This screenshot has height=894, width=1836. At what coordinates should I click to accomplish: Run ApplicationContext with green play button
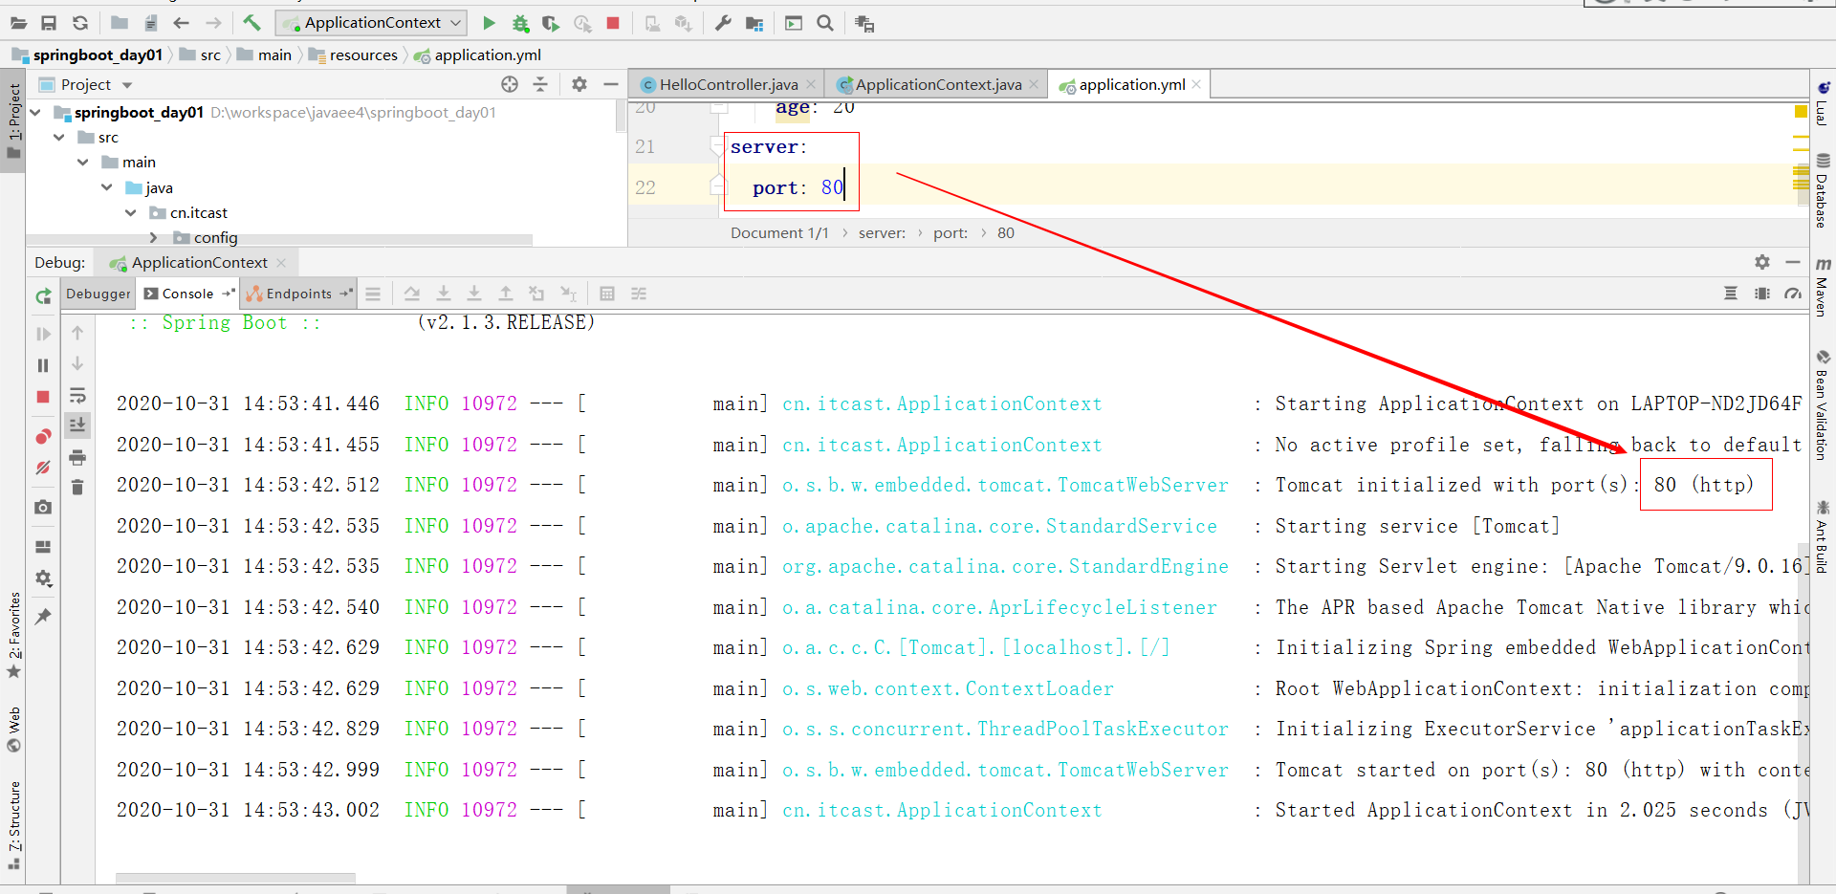(x=489, y=23)
